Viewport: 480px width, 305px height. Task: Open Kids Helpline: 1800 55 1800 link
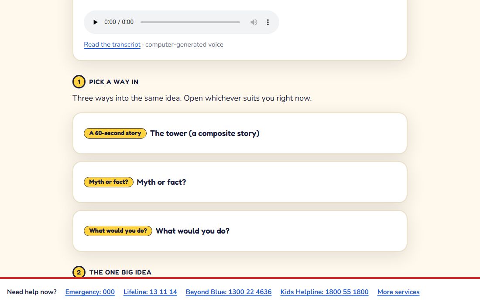pos(325,292)
